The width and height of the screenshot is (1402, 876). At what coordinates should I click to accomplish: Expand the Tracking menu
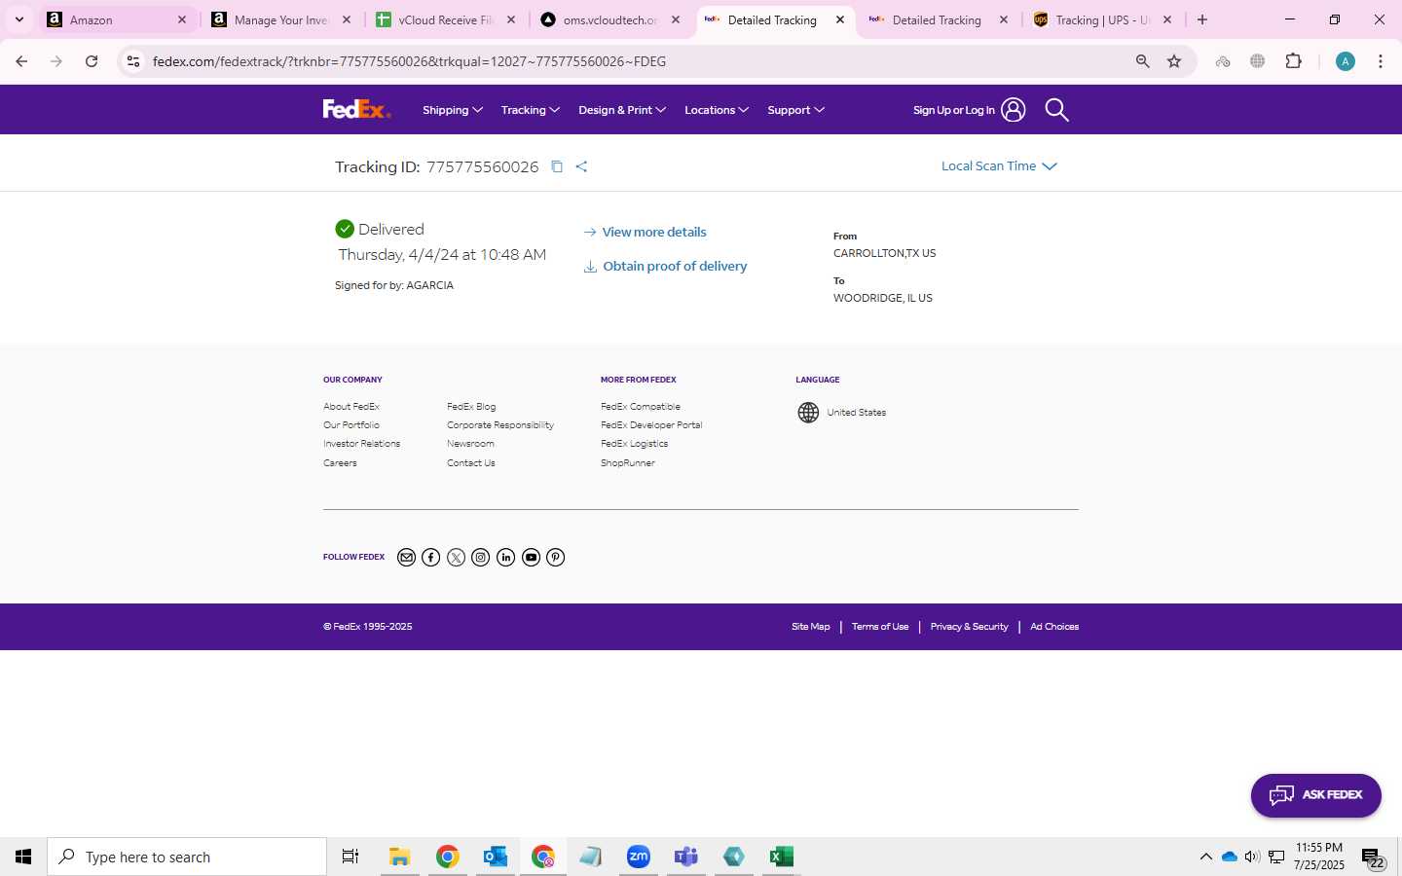[x=531, y=110]
